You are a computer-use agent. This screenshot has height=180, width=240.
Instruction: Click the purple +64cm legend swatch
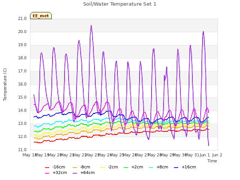75,173
